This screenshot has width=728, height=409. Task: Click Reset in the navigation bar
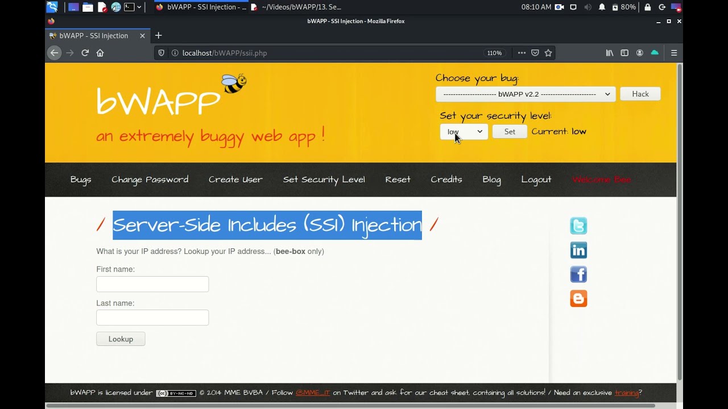coord(398,180)
